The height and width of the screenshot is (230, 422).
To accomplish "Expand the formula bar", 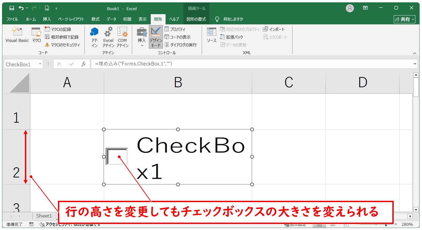I will tap(415, 64).
